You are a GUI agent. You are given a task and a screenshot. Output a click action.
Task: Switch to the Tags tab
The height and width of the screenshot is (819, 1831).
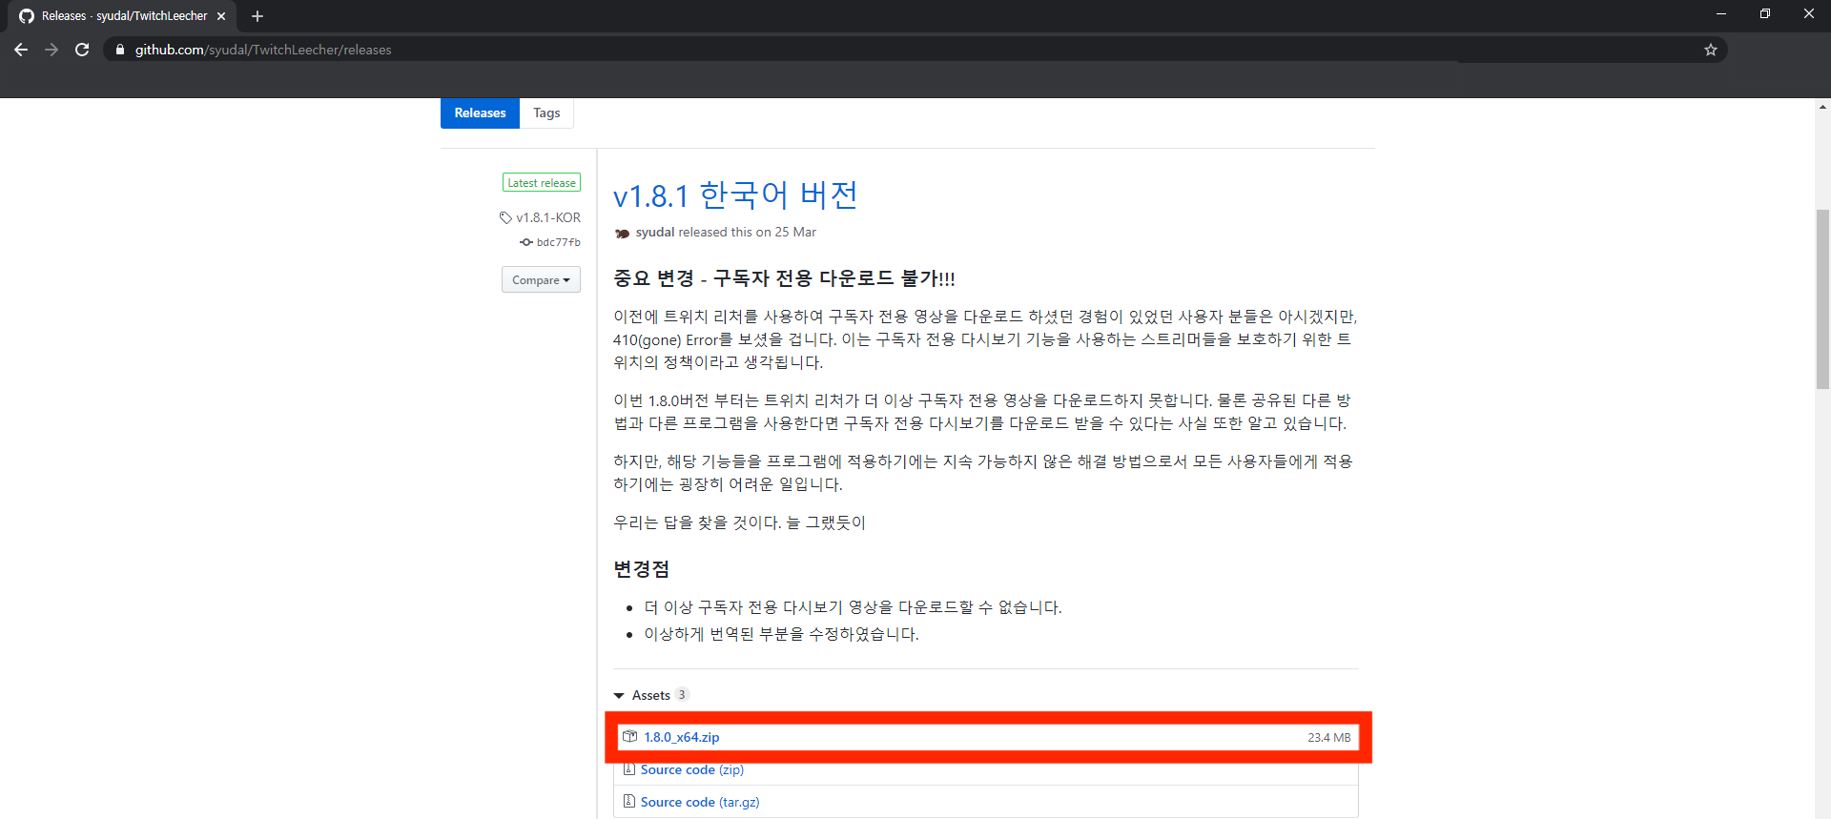coord(546,113)
